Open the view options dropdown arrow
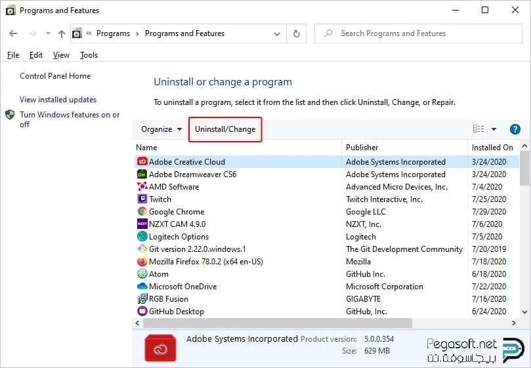Viewport: 531px width, 368px height. coord(494,129)
